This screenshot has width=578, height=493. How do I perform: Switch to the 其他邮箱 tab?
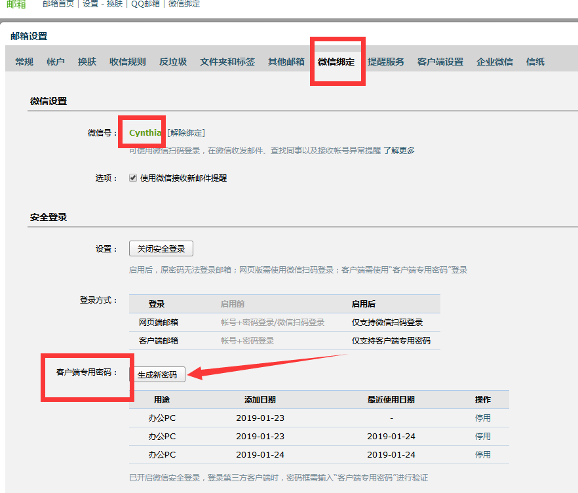286,62
